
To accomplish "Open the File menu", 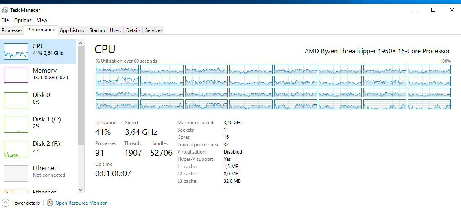I will tap(5, 20).
